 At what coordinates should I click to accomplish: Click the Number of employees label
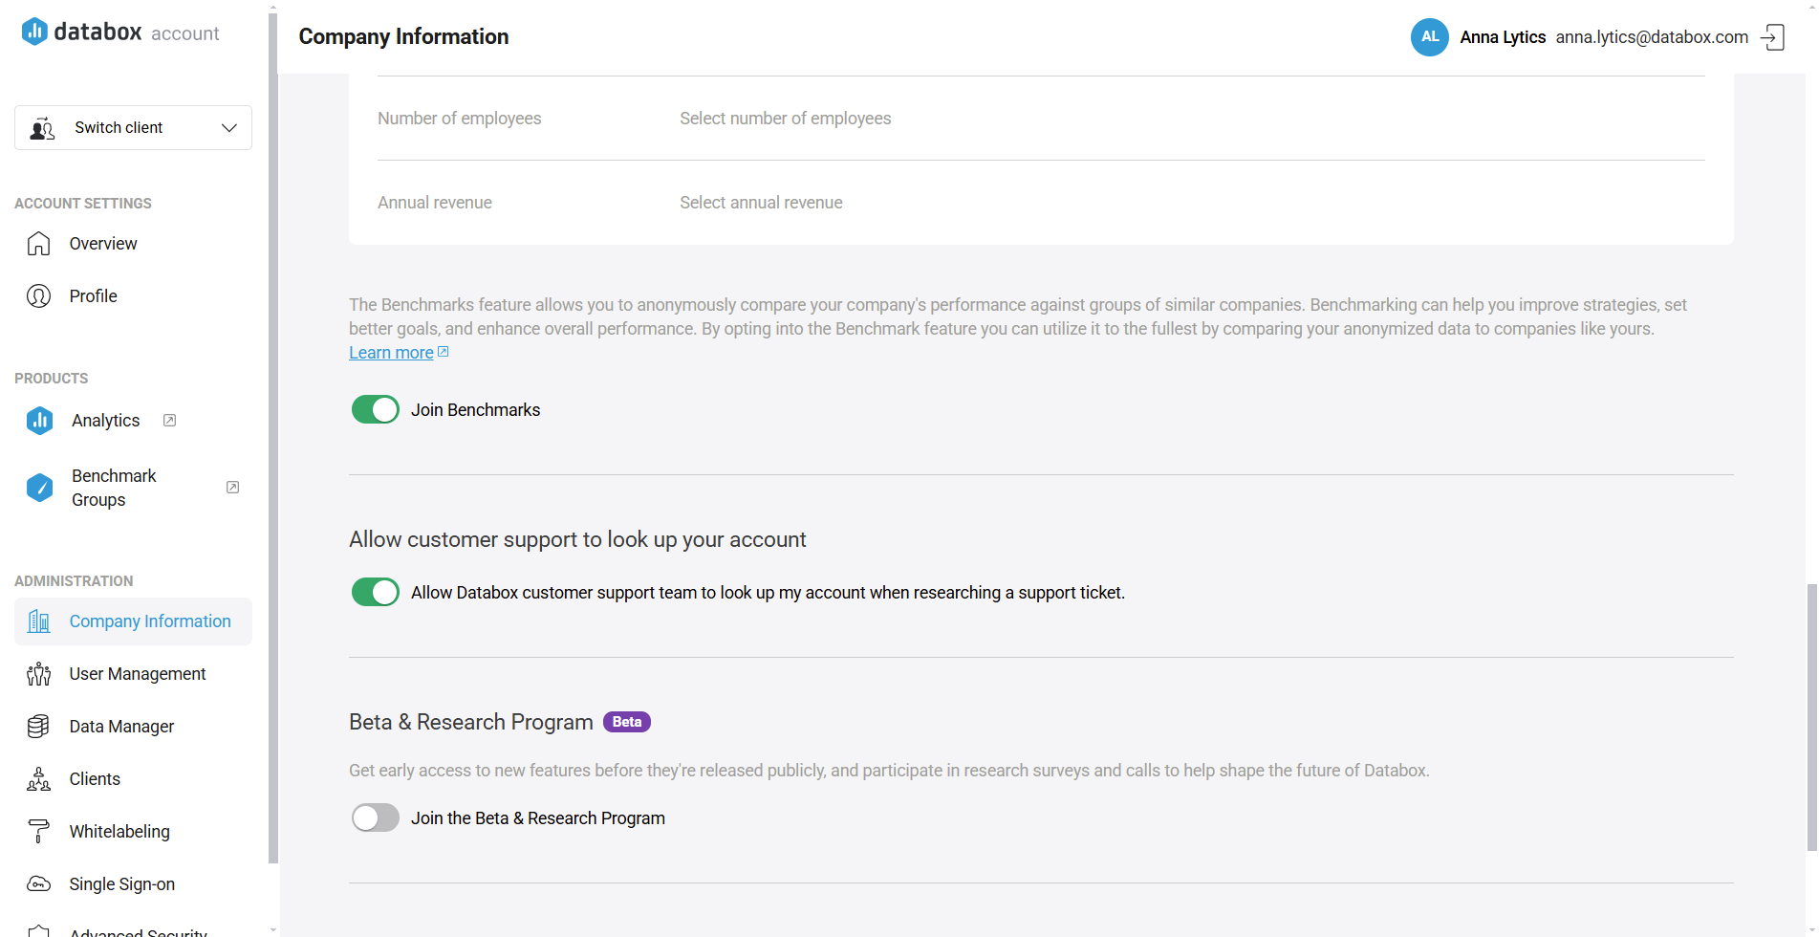click(x=459, y=119)
